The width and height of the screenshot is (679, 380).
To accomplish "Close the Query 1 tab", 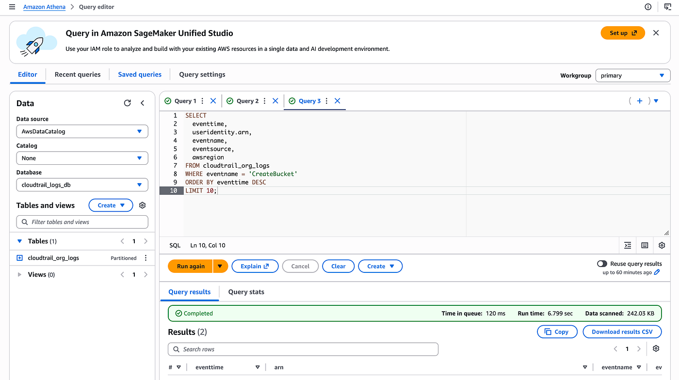I will 213,101.
